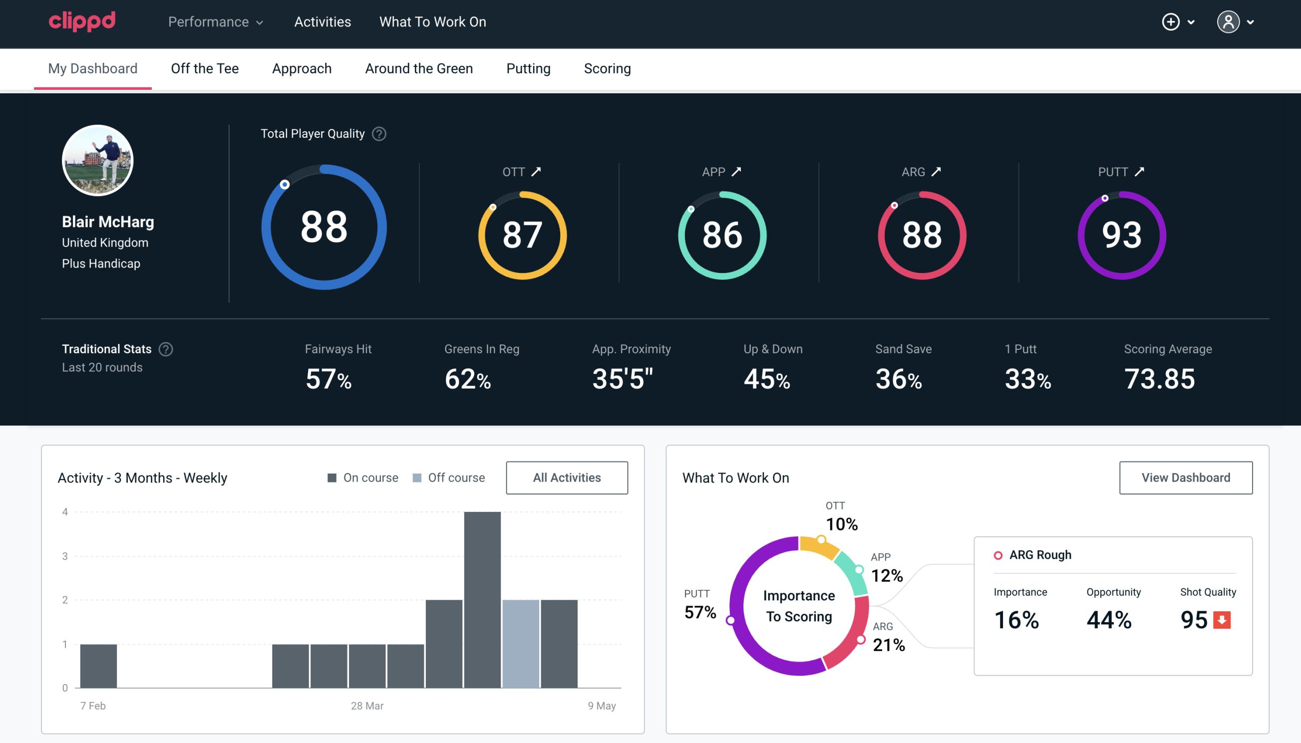Expand the OTT upward trend arrow
The image size is (1301, 743).
[x=537, y=172]
